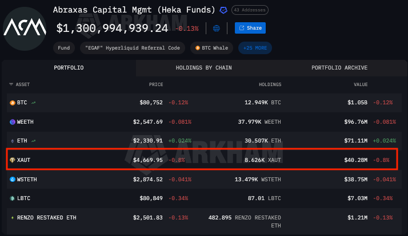The image size is (408, 236).
Task: Open the ASSET filter icon
Action: (11, 84)
